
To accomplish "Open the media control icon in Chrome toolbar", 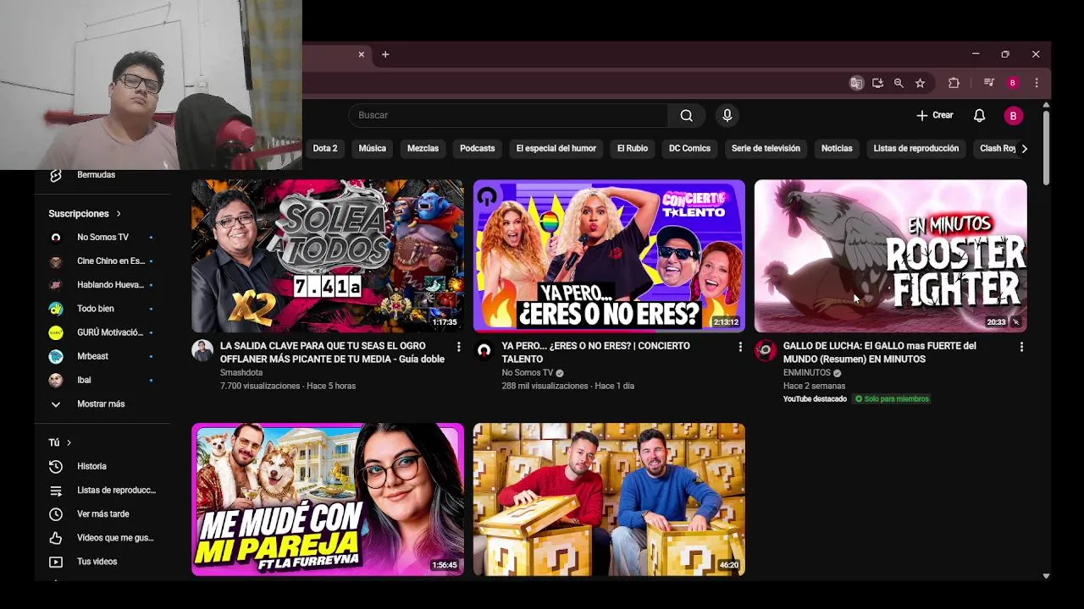I will (988, 83).
